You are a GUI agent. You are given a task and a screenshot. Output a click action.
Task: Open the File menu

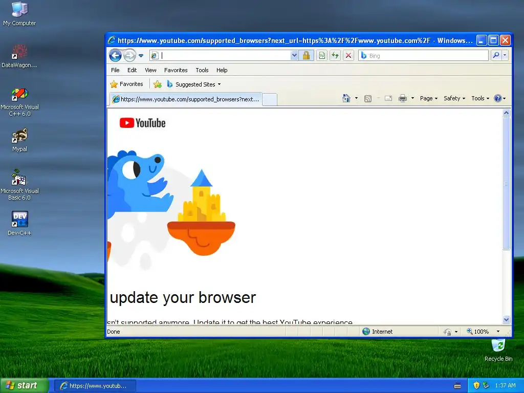(115, 70)
